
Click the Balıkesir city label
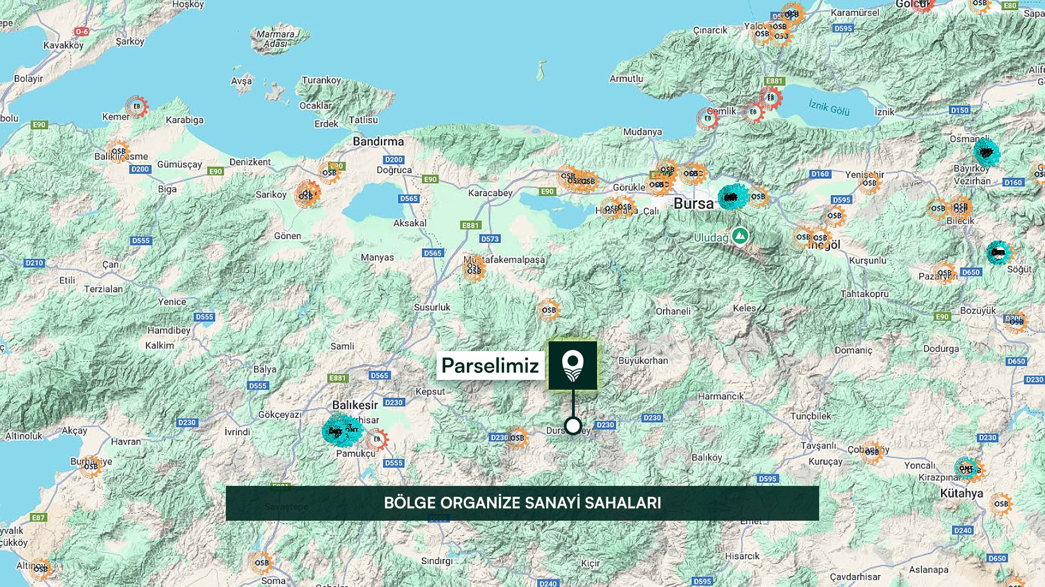pyautogui.click(x=355, y=405)
